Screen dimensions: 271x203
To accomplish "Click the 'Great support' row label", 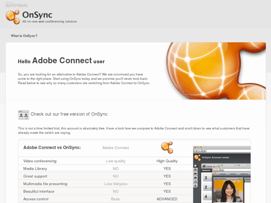I will (x=35, y=176).
